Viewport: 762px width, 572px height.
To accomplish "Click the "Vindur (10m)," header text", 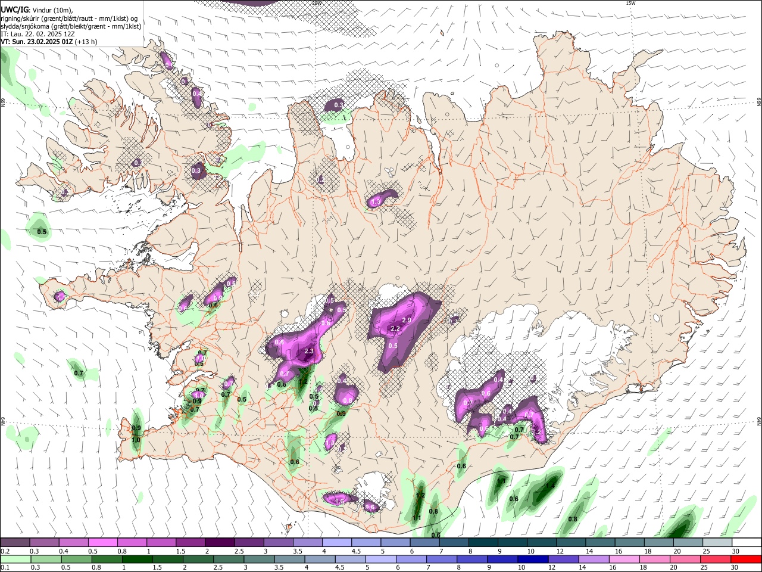I will click(x=52, y=10).
